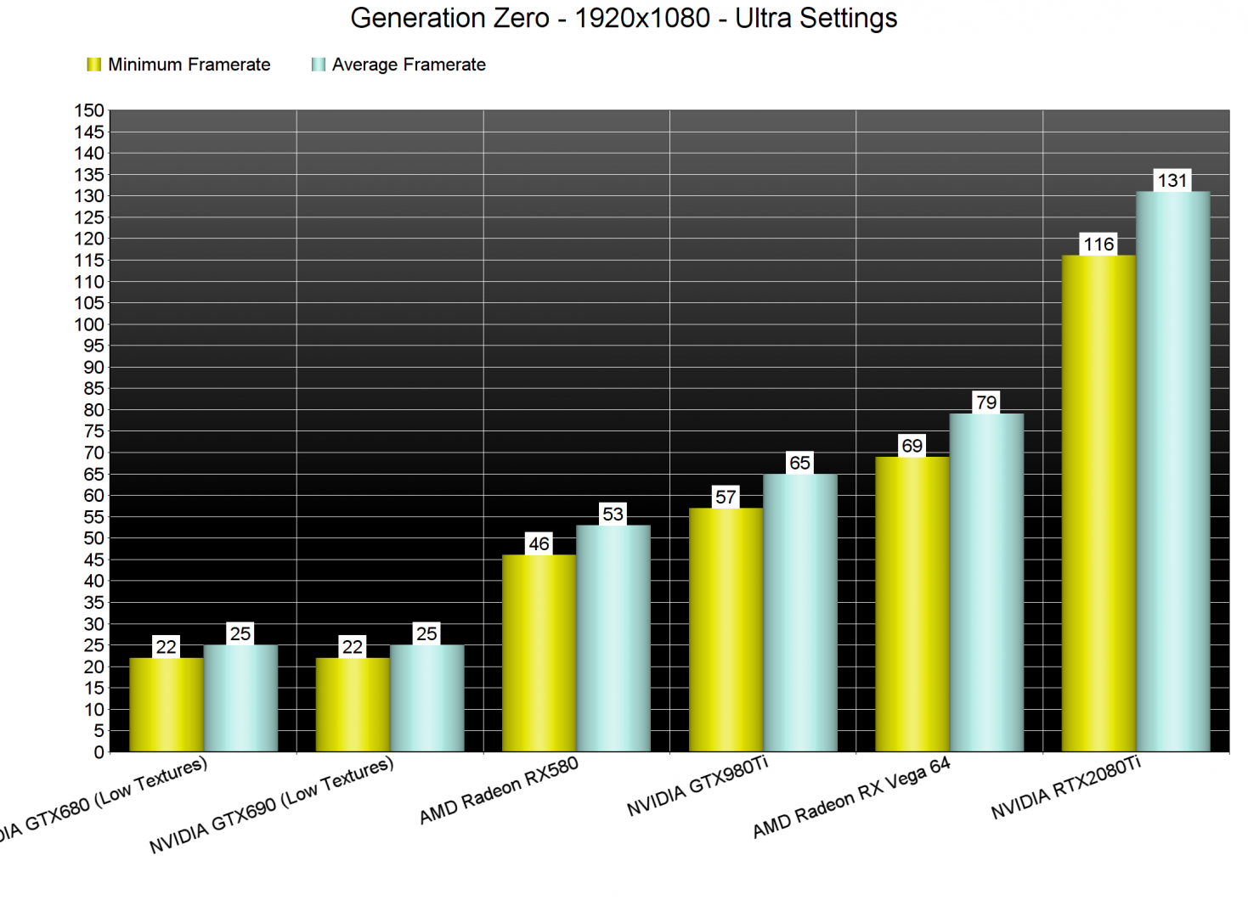
Task: Select the Average Framerate legend label
Action: coord(409,65)
